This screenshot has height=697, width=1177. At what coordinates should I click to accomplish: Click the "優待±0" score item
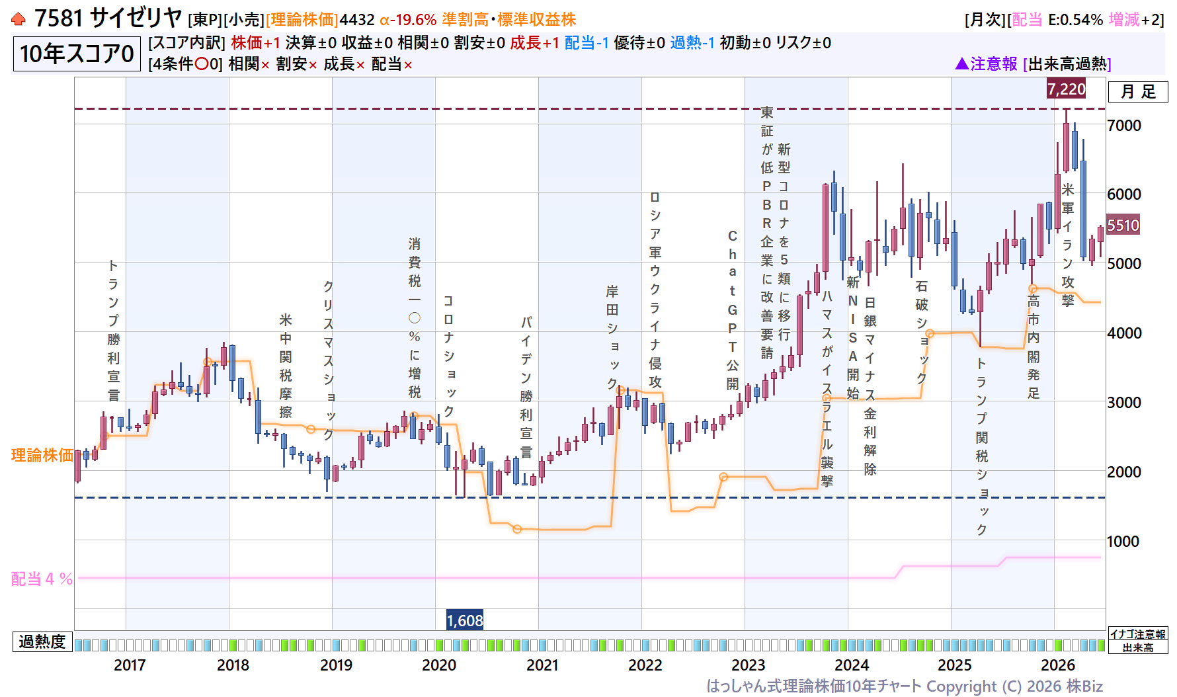(x=639, y=43)
